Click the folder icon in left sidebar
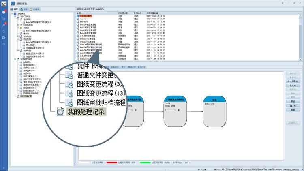 [4, 19]
